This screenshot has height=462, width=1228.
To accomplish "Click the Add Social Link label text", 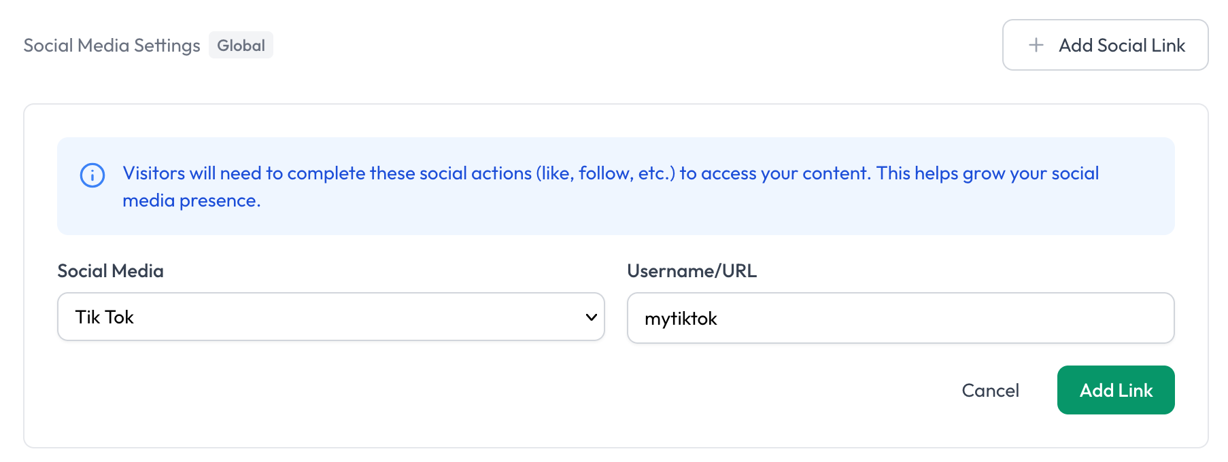I will (1121, 46).
